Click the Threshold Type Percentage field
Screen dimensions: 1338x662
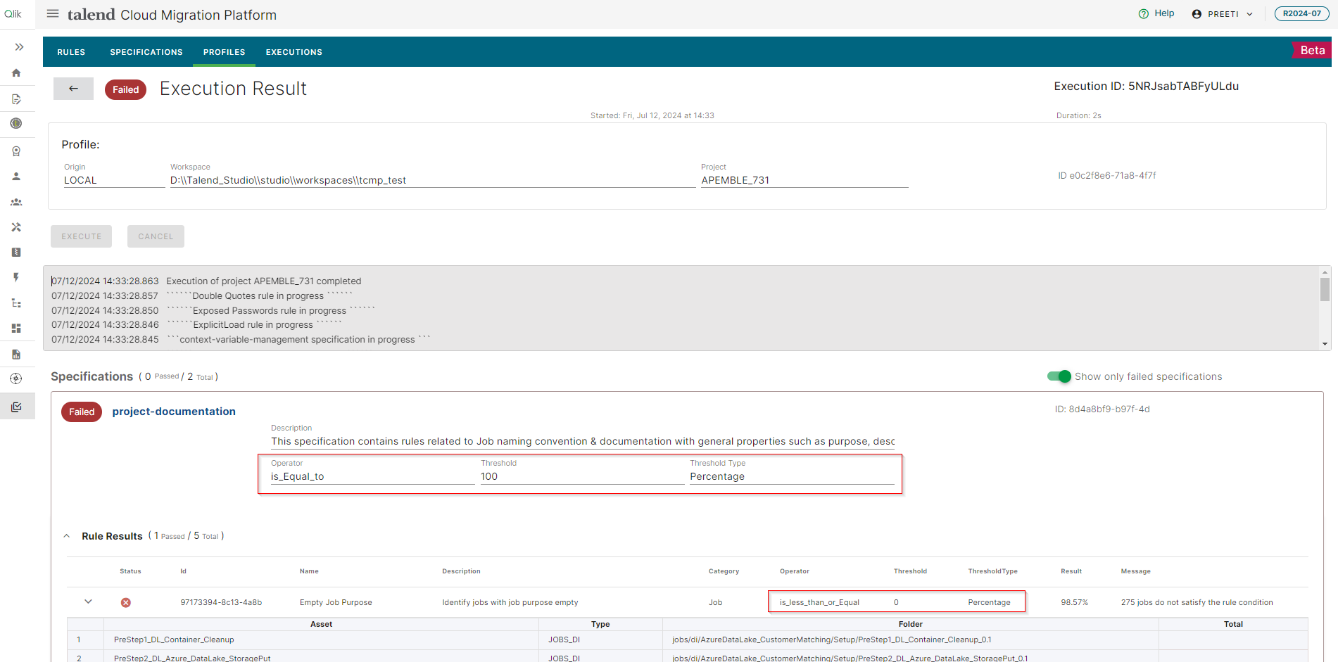tap(792, 476)
